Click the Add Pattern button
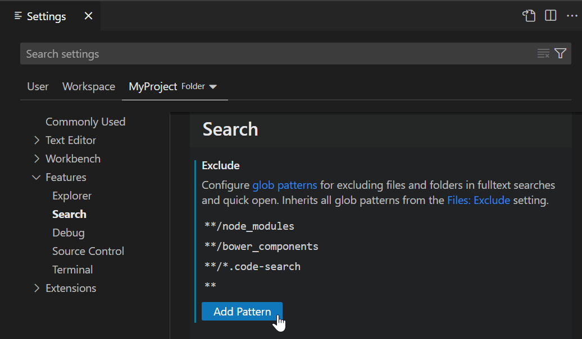Viewport: 582px width, 339px height. pyautogui.click(x=242, y=312)
